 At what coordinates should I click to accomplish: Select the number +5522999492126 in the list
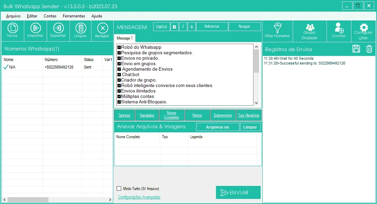59,67
